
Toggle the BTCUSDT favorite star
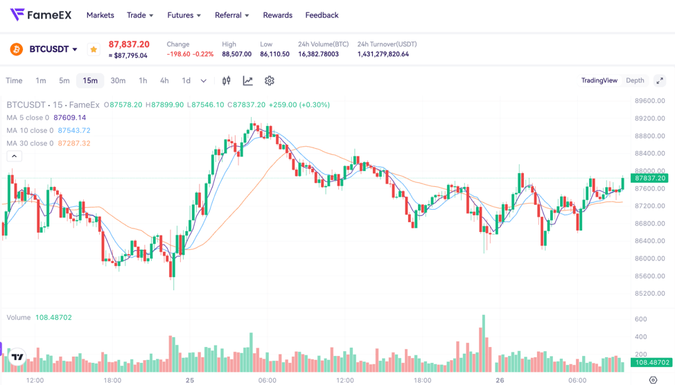[94, 49]
